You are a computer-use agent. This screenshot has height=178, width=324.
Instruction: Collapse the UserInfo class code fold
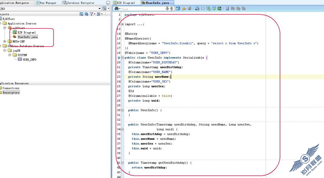coord(123,58)
